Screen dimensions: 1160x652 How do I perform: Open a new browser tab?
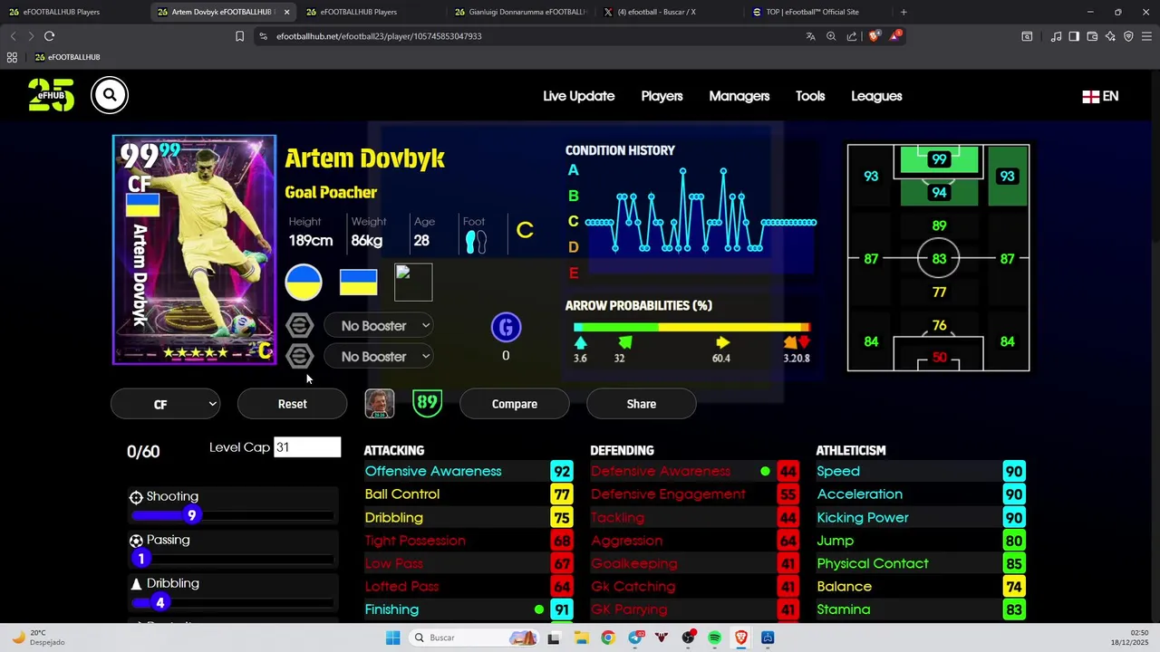(x=904, y=12)
